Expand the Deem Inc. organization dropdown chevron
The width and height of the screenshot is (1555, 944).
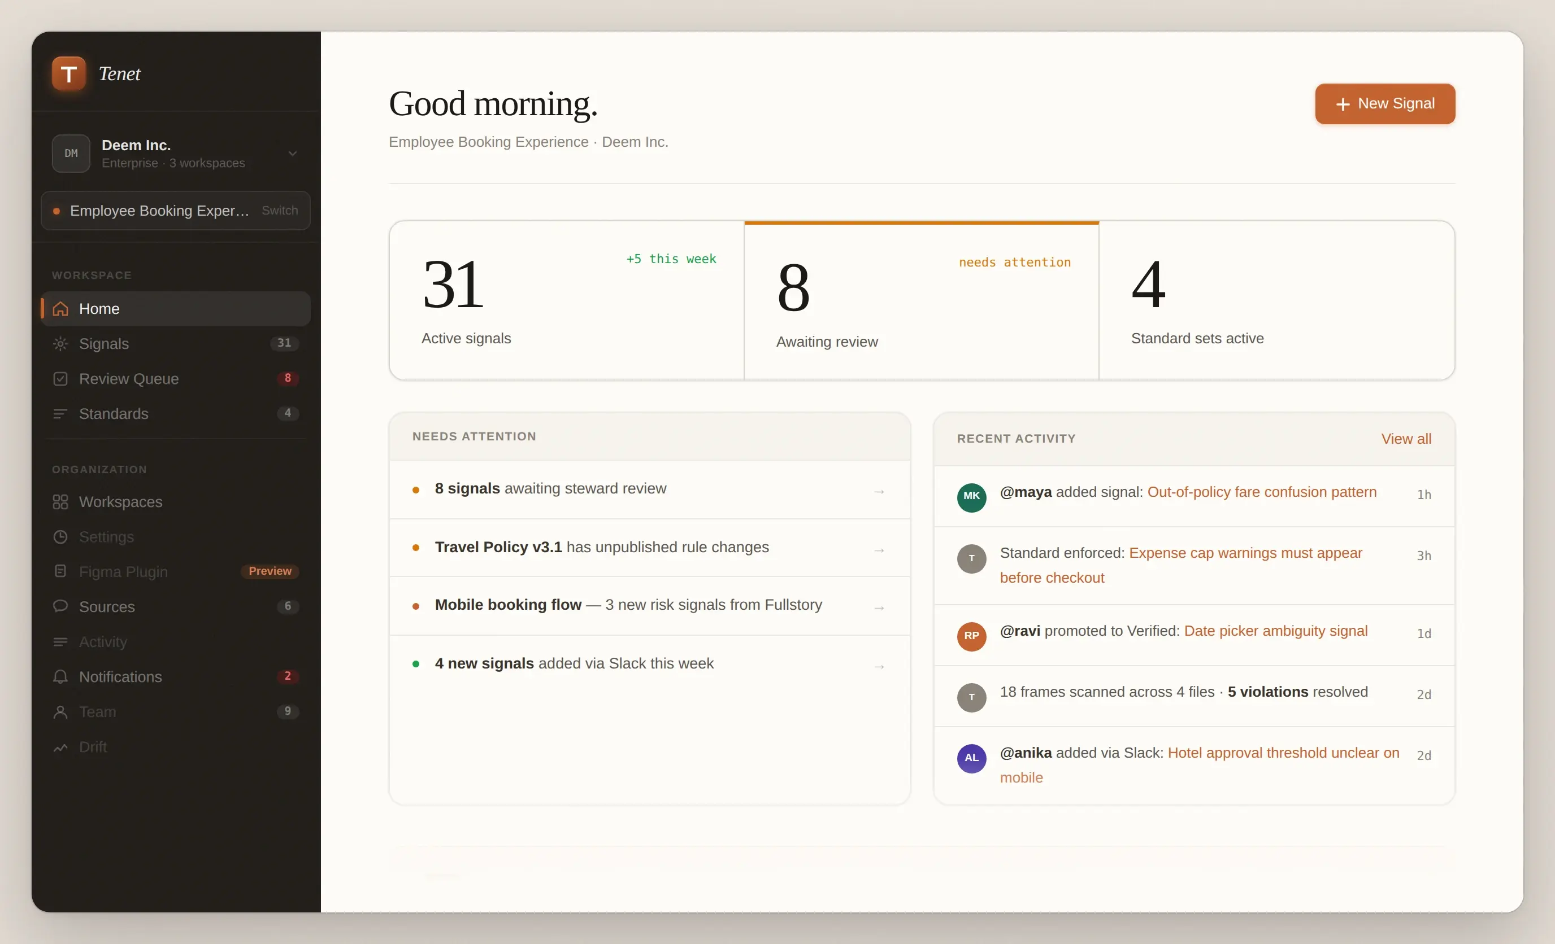coord(292,153)
